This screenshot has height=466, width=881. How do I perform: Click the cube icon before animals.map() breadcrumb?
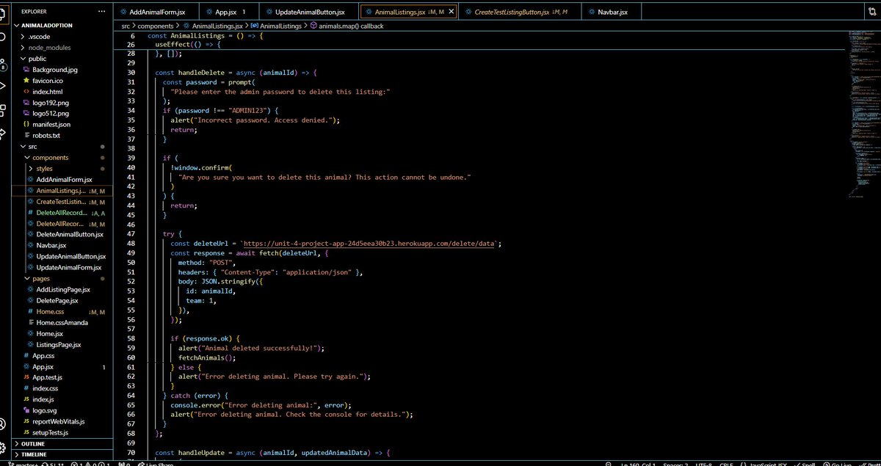(314, 26)
